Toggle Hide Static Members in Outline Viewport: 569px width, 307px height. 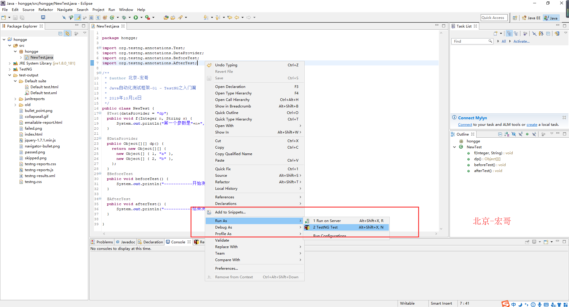tap(520, 134)
